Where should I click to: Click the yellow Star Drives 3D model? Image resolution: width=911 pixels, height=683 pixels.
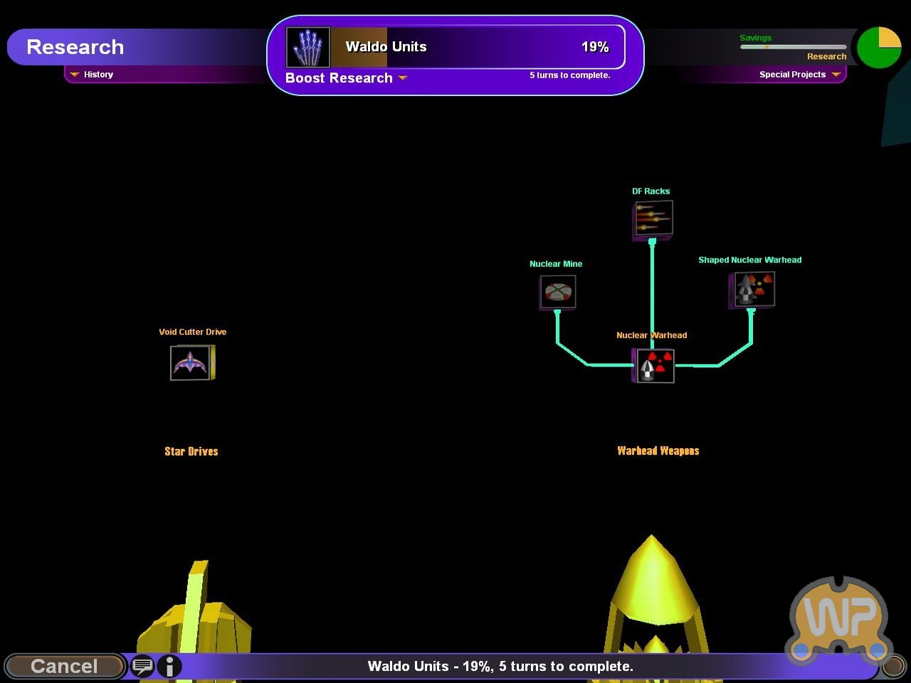(196, 612)
